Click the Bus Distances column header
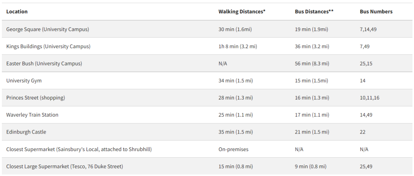This screenshot has width=414, height=176. point(314,11)
